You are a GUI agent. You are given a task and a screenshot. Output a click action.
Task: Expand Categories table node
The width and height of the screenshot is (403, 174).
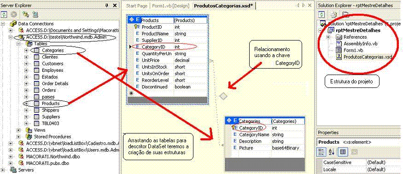(26, 50)
